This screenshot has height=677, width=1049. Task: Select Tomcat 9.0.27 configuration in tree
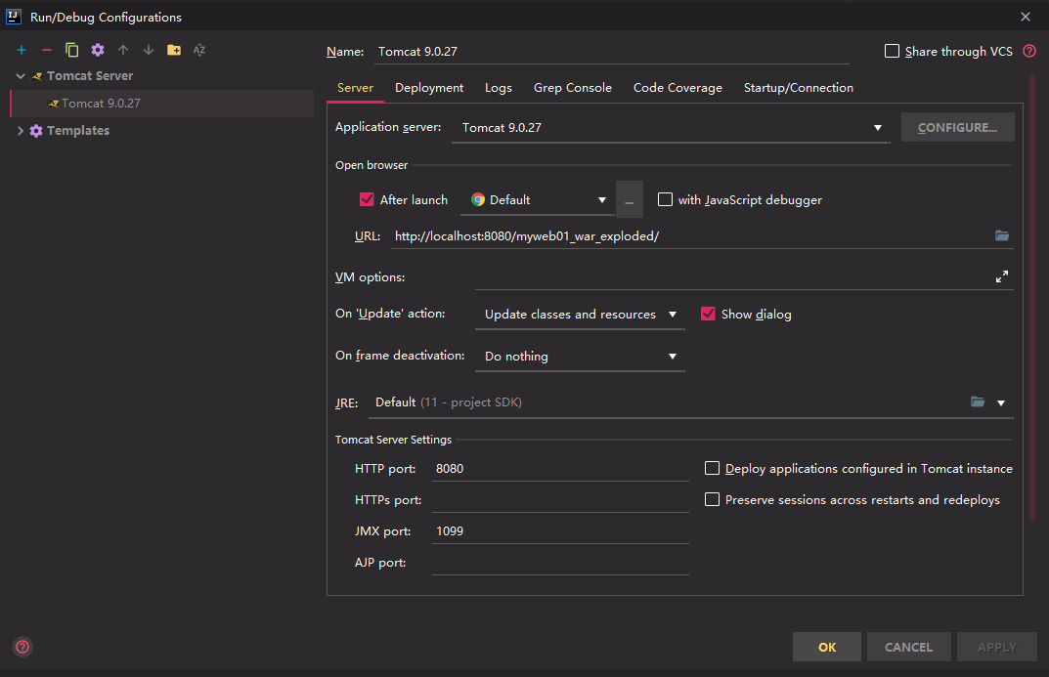pos(162,104)
